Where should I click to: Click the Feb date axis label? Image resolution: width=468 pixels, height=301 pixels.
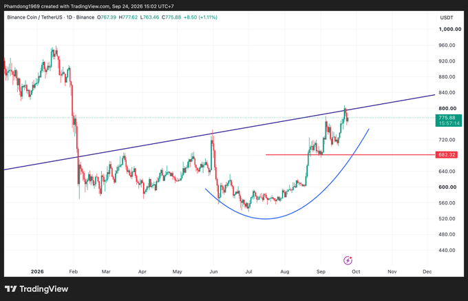coord(74,272)
